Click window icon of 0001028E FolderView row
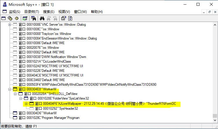The image size is (218, 129). tap(26, 98)
